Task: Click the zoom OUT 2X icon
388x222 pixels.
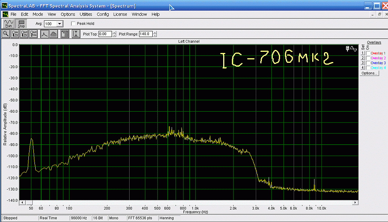Action: click(x=24, y=34)
